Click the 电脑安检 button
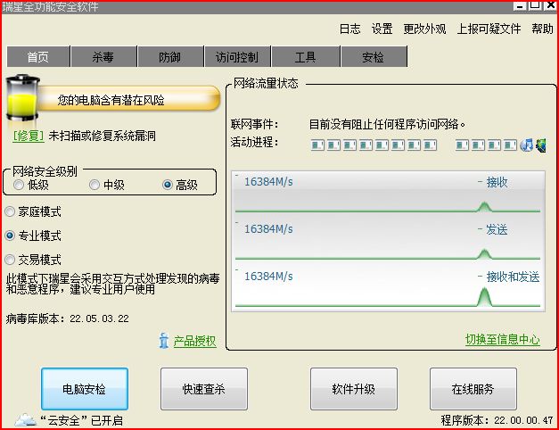 coord(85,389)
